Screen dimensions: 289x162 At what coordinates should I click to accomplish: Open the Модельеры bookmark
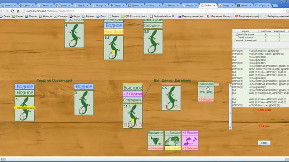(x=248, y=16)
